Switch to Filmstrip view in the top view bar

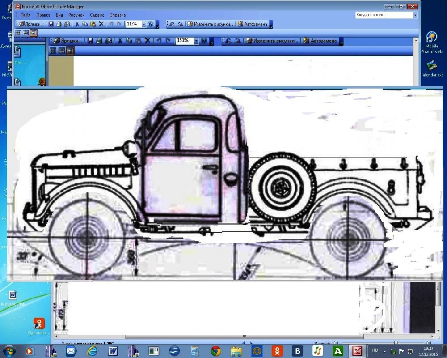point(26,33)
